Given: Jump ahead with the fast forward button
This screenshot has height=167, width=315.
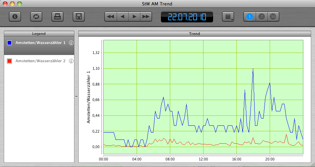Looking at the screenshot, I should click(x=146, y=16).
